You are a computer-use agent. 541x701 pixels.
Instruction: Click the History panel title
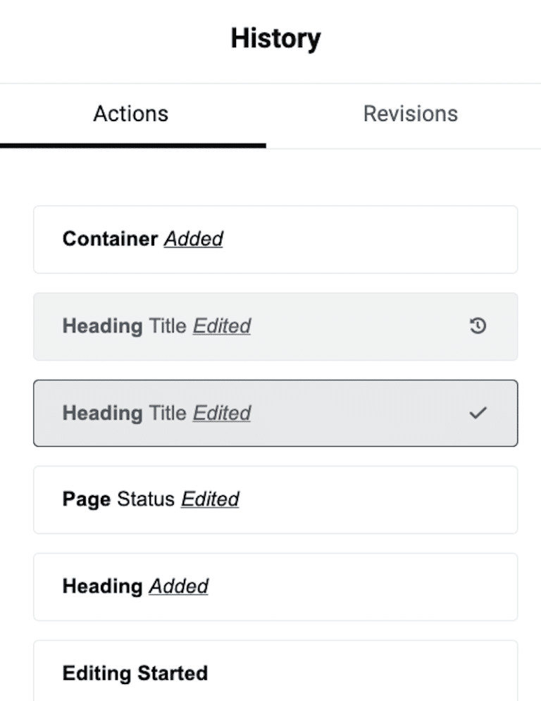pyautogui.click(x=275, y=38)
